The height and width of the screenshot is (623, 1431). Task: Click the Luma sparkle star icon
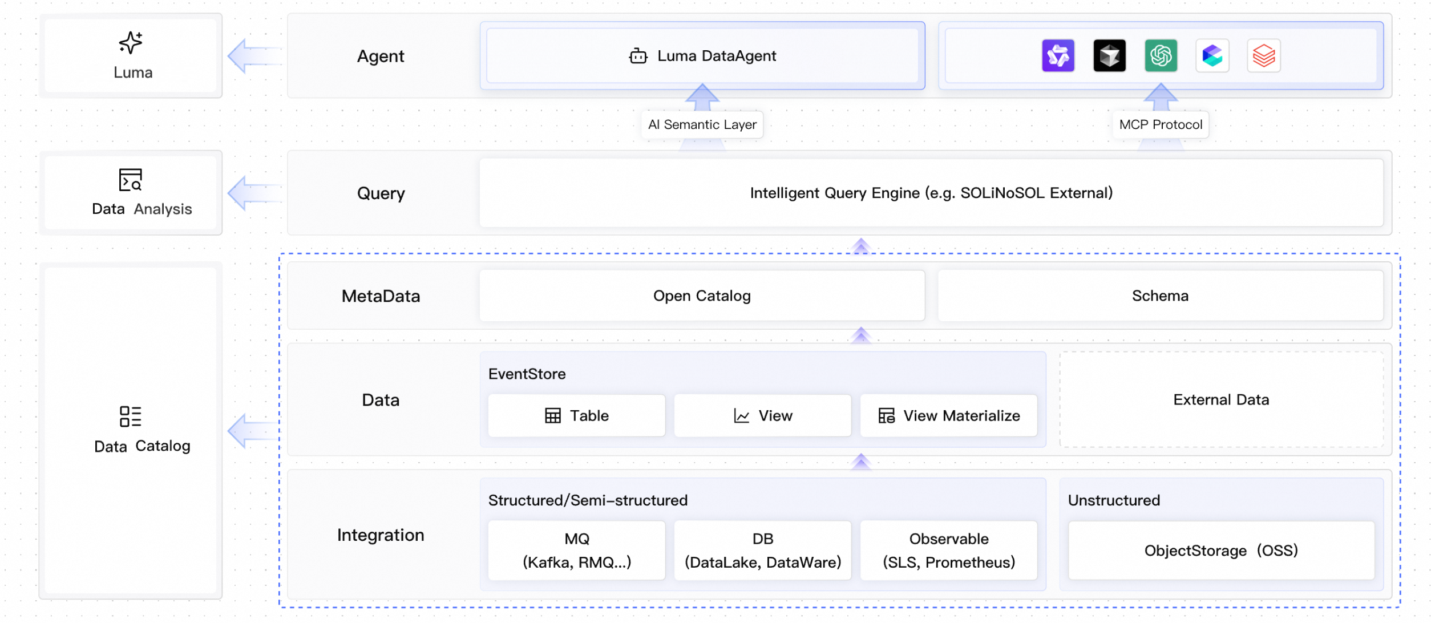pos(131,43)
